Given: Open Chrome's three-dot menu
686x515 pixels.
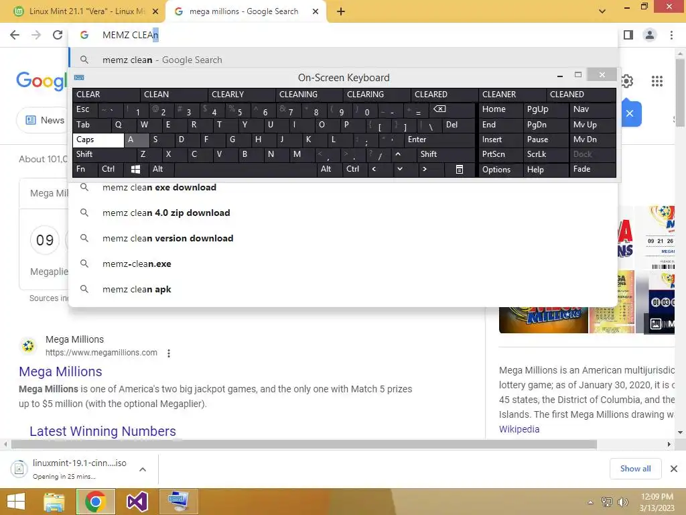Looking at the screenshot, I should tap(671, 35).
